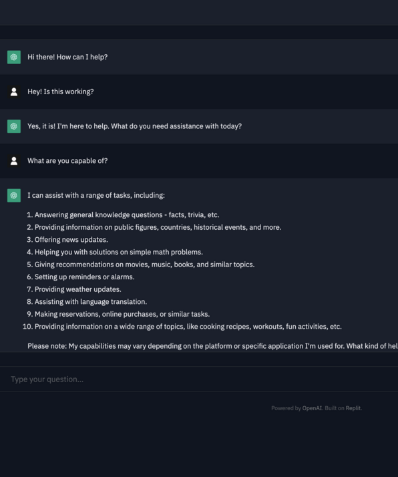Click list item 3 'Offering news updates'

[67, 240]
